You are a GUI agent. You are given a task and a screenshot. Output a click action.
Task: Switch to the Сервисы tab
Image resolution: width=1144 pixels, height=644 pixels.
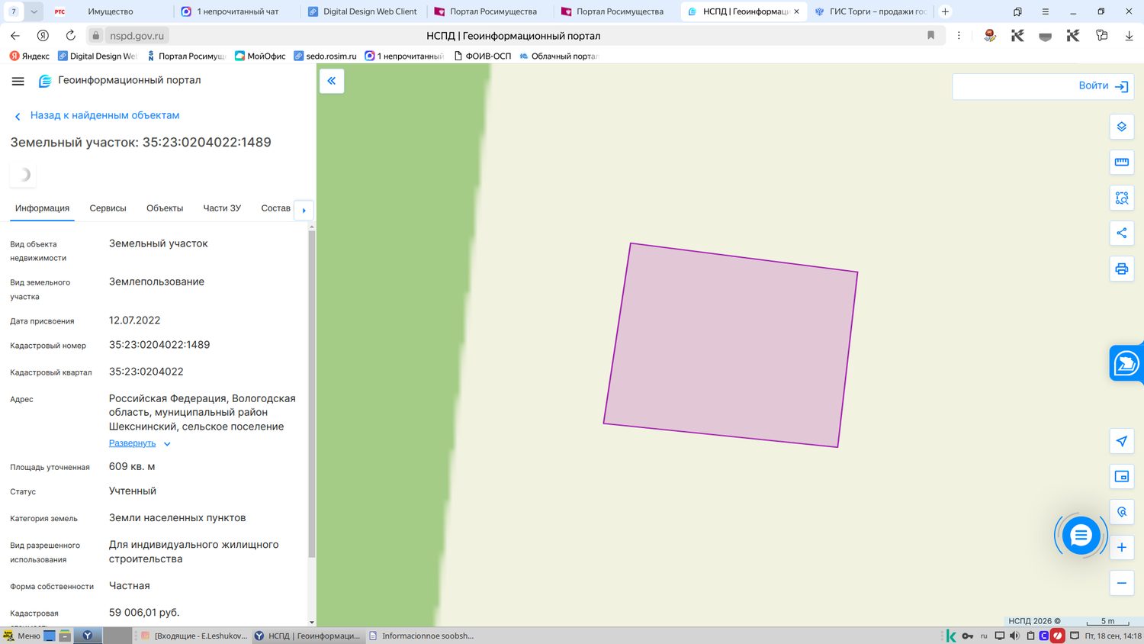(108, 208)
